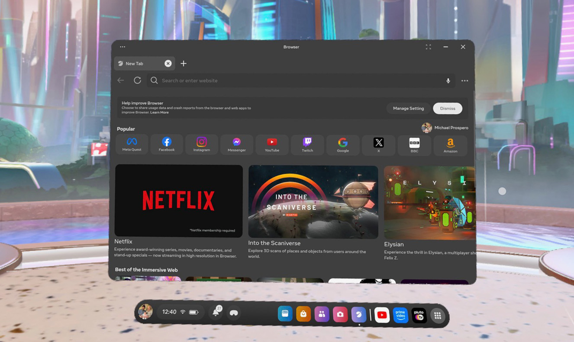Click the Manage Setting button
Screen dimensions: 574x342
[408, 108]
